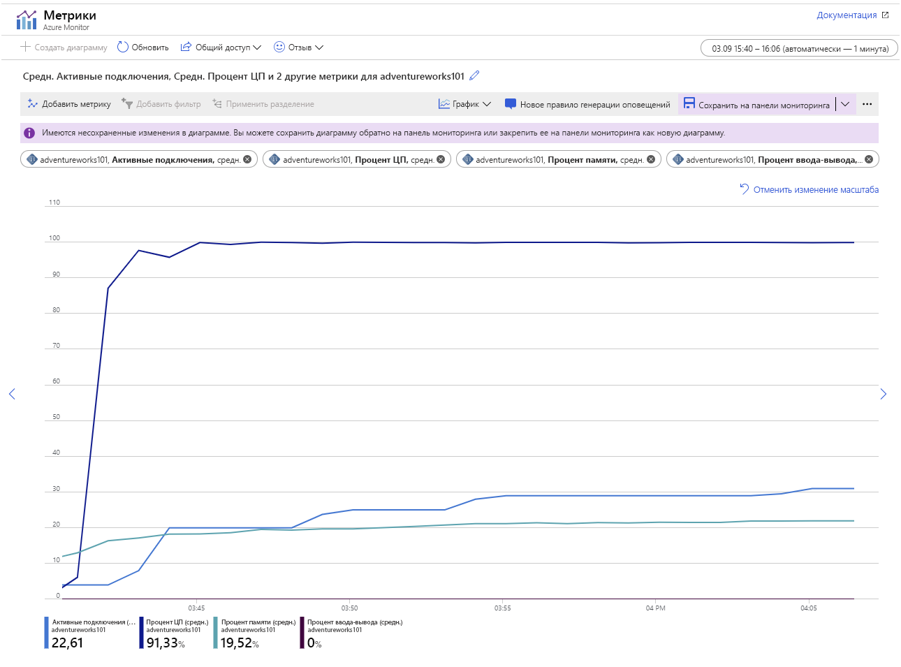
Task: Click the Обновить refresh icon
Action: coord(123,47)
